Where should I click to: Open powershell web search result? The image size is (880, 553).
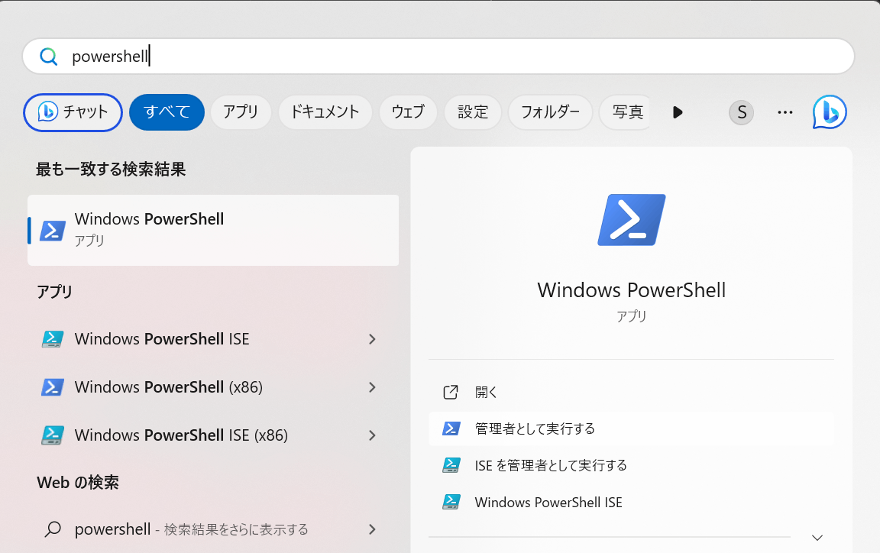tap(213, 529)
